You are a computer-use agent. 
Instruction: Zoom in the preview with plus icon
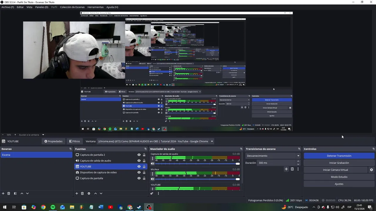pyautogui.click(x=15, y=135)
